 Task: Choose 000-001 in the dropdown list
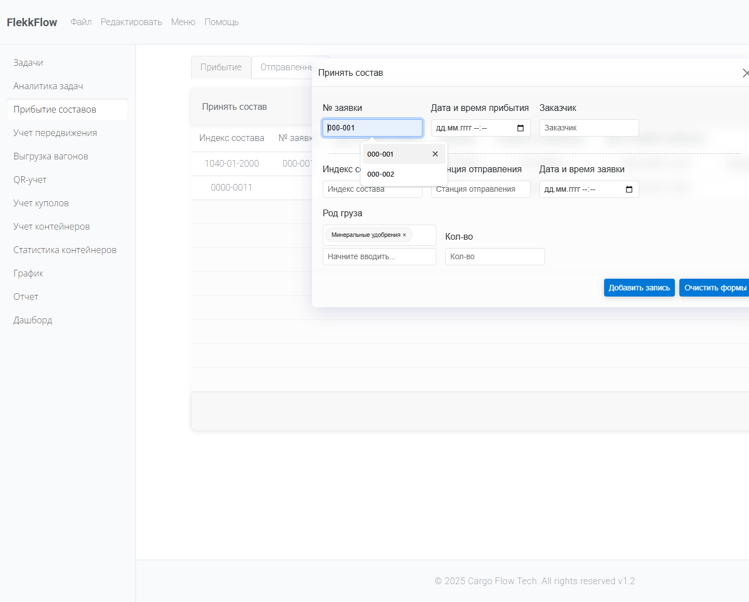click(381, 154)
